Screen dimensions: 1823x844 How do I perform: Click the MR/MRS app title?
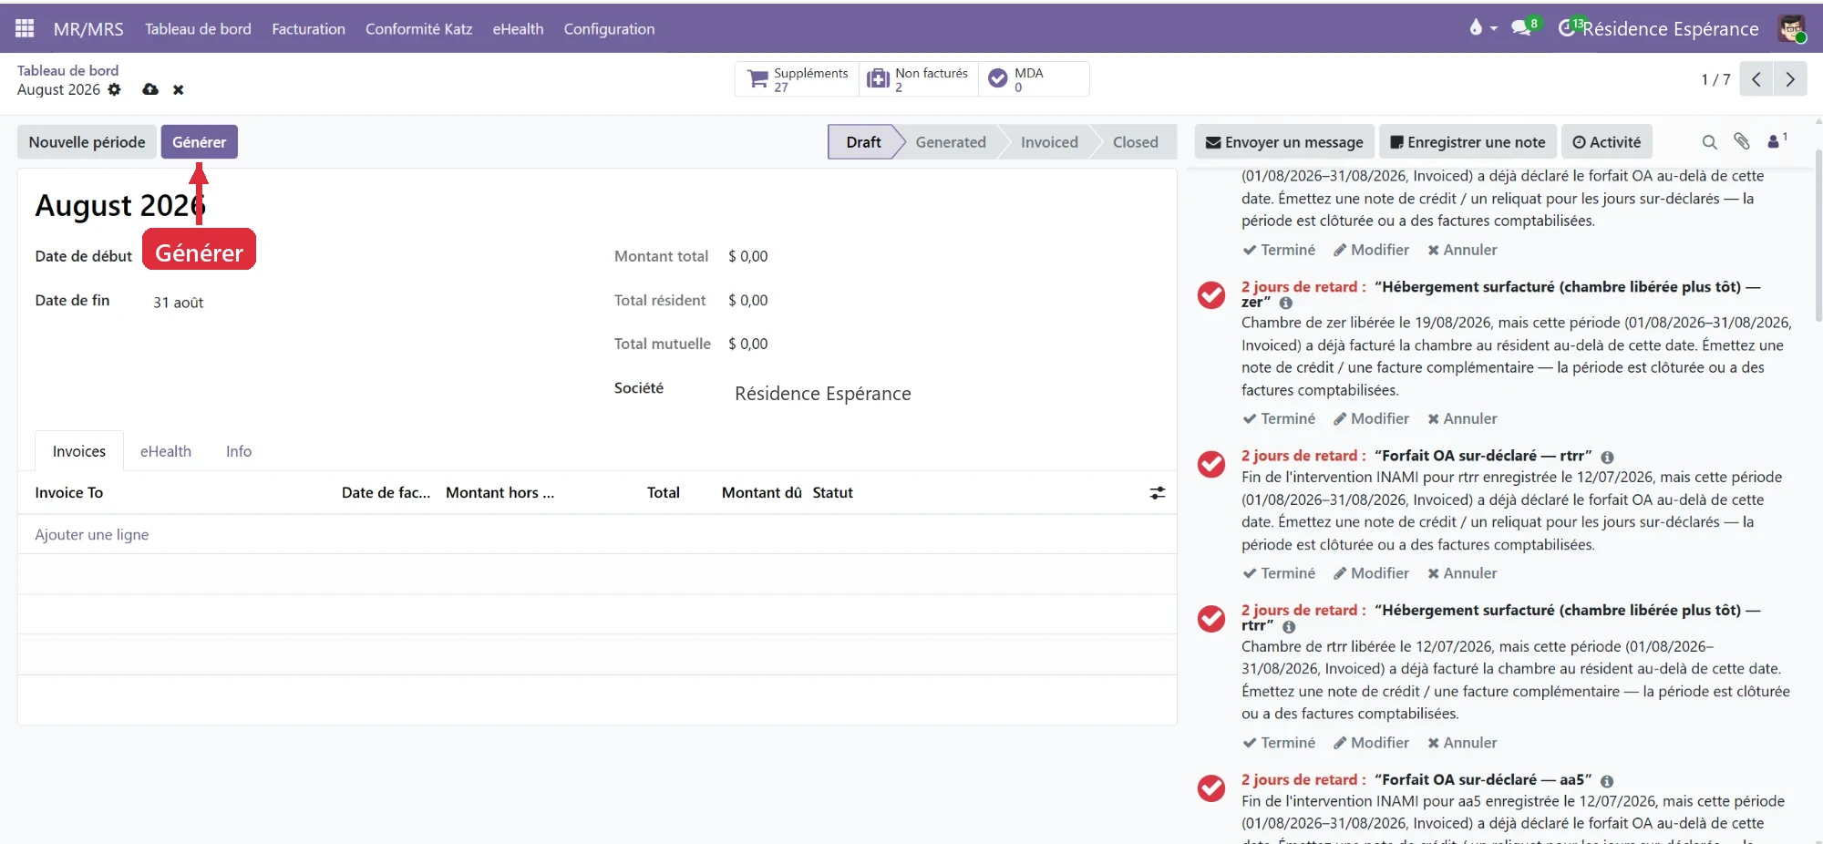pyautogui.click(x=88, y=29)
